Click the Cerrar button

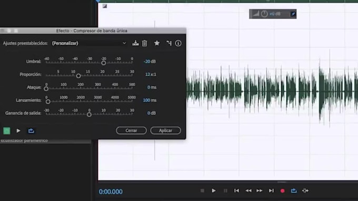tap(131, 131)
